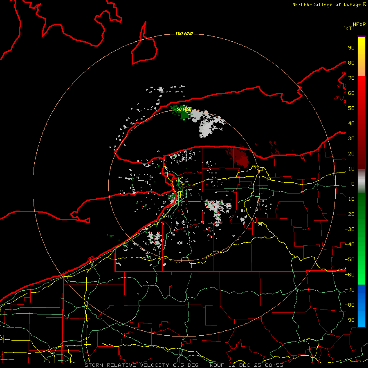368x368 pixels.
Task: Click the -70 value on the velocity scale
Action: coord(350,290)
